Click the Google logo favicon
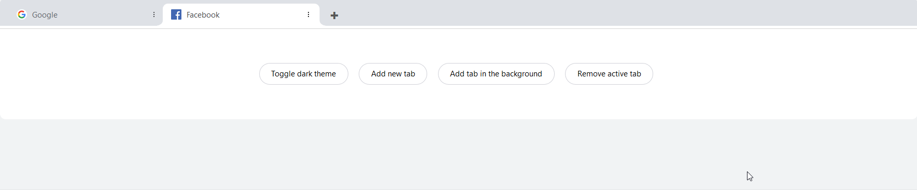Screen dimensions: 917x190 22,14
